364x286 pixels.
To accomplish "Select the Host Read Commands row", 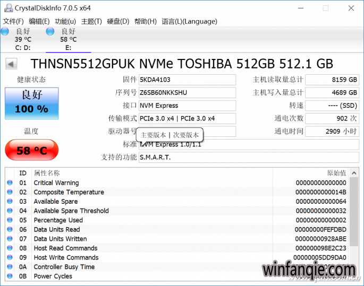I will [177, 248].
